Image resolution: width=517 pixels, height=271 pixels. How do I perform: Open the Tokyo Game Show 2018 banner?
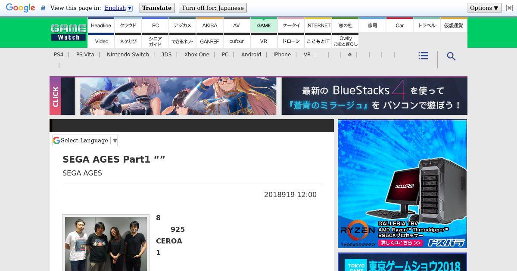tap(402, 262)
